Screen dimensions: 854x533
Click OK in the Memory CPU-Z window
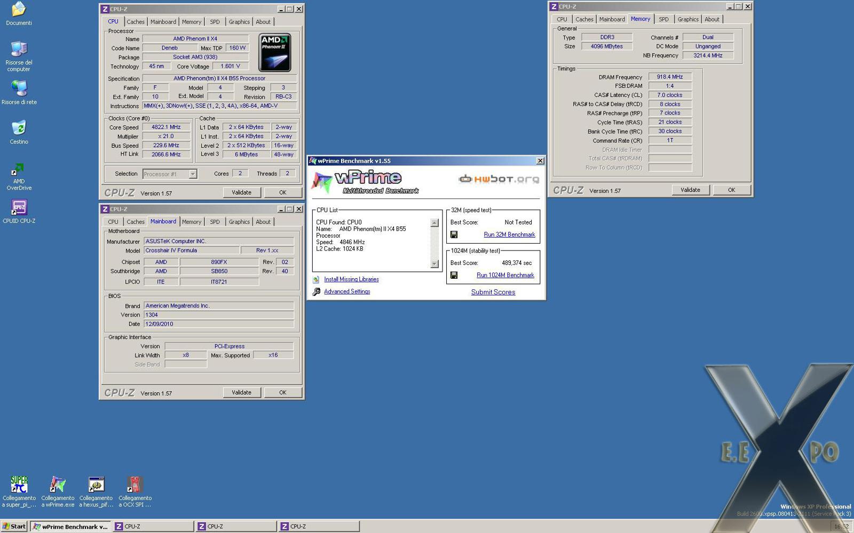point(732,190)
